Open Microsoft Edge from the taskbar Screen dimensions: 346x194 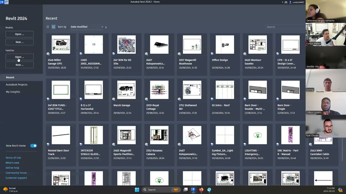tap(209, 190)
